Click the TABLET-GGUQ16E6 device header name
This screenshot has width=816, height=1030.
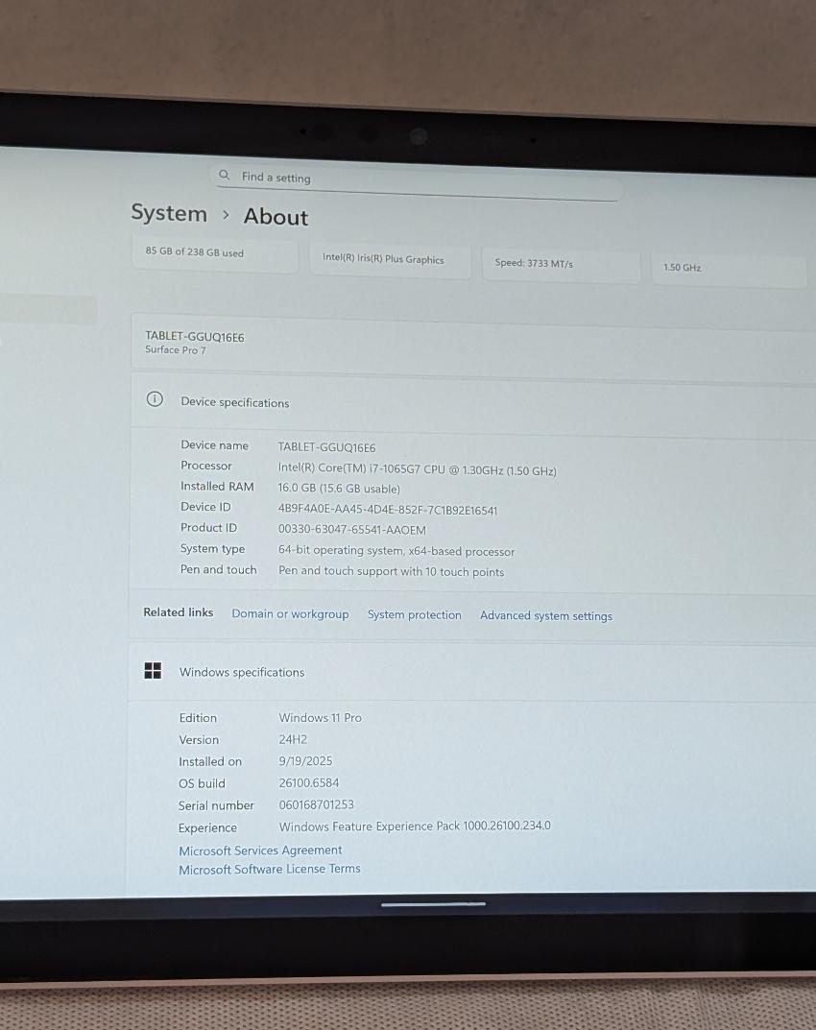click(195, 337)
